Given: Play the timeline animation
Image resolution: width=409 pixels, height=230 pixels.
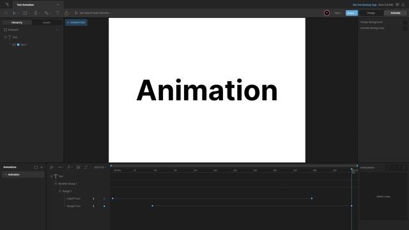Looking at the screenshot, I should (52, 167).
